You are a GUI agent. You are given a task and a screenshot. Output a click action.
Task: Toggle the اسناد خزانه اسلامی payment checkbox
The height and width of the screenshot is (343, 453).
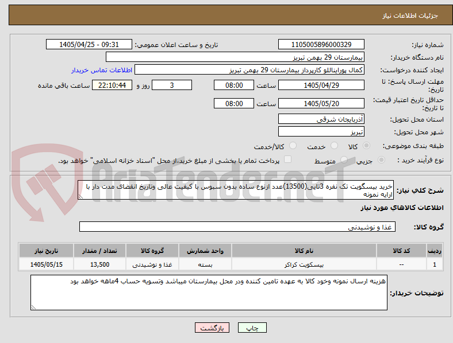pos(288,159)
